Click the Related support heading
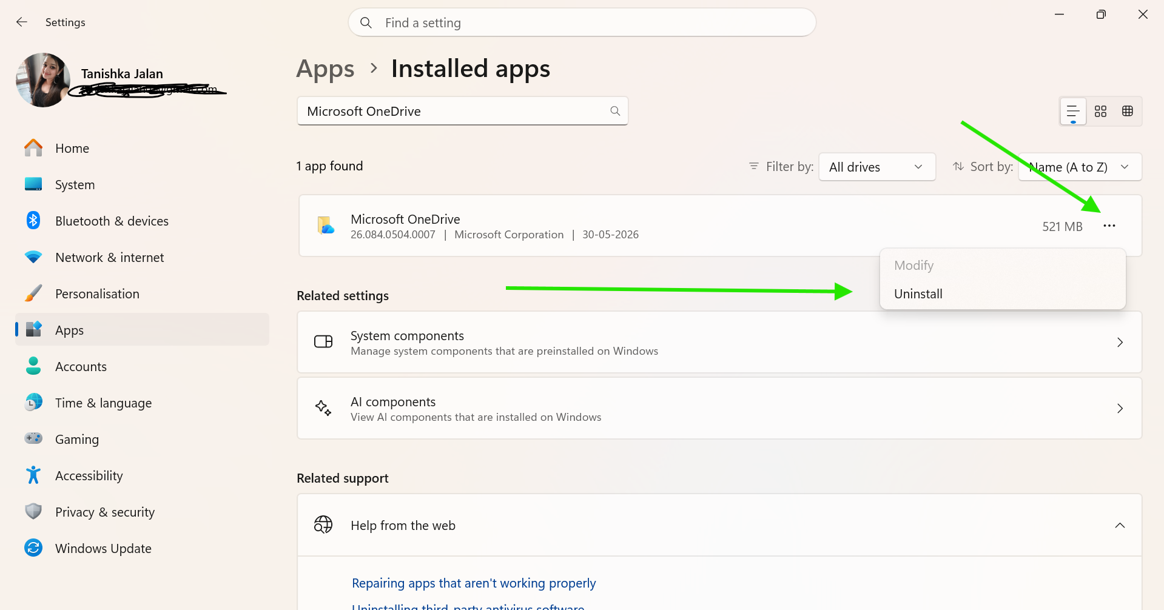 tap(342, 478)
